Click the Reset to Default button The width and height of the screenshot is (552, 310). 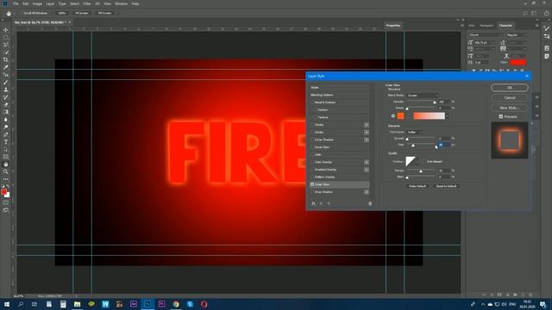coord(446,186)
